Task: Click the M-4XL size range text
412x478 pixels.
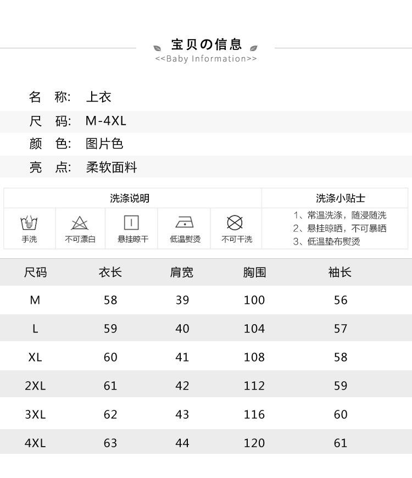Action: point(106,121)
